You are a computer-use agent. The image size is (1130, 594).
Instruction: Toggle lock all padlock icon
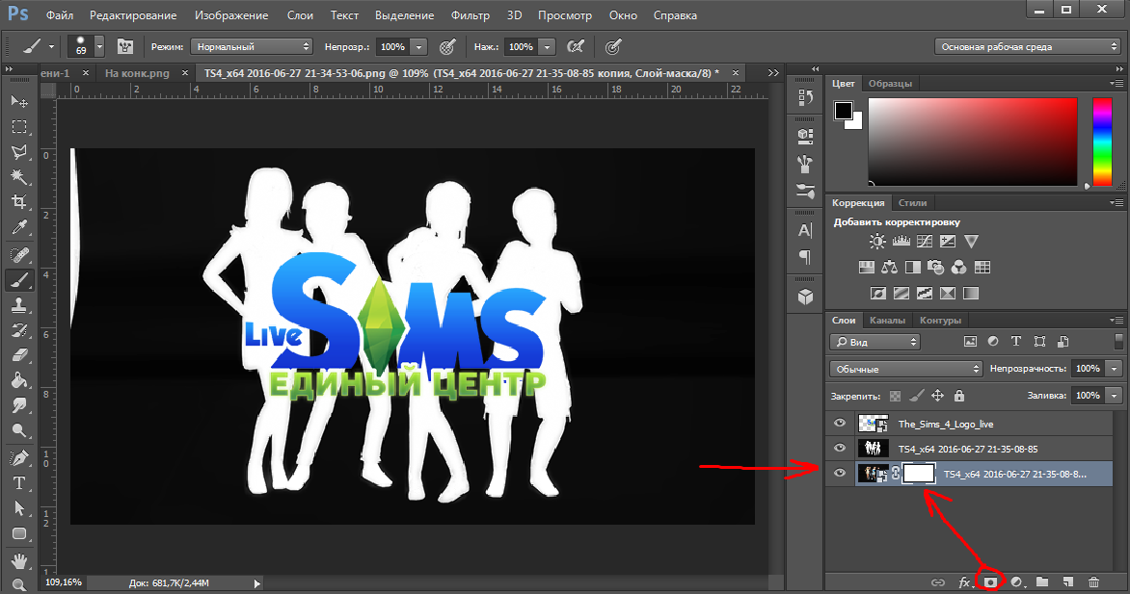[x=959, y=396]
